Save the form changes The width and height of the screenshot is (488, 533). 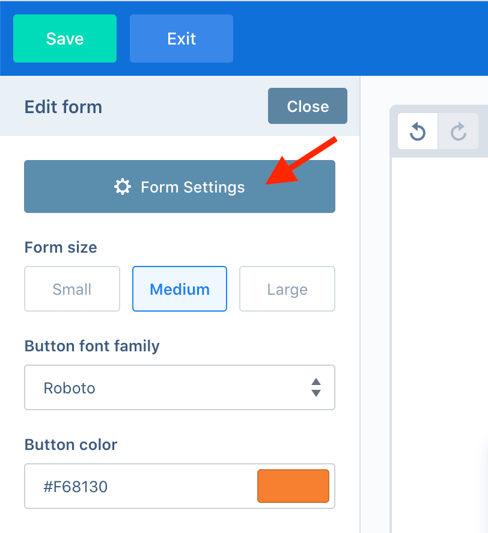click(65, 39)
